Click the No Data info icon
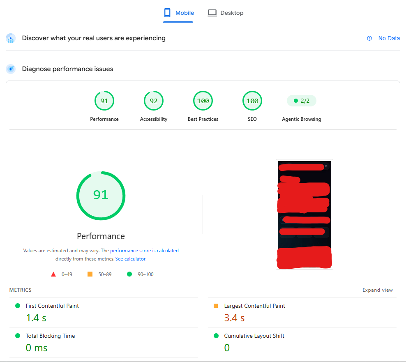The width and height of the screenshot is (406, 362). (x=369, y=38)
